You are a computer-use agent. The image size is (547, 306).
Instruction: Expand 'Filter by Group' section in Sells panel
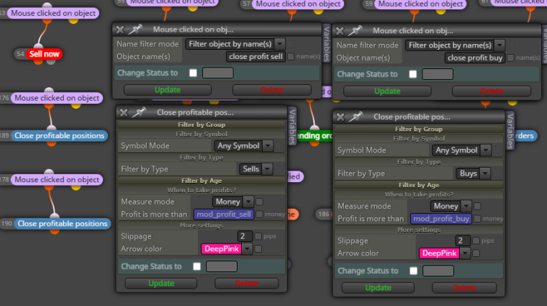click(x=202, y=125)
